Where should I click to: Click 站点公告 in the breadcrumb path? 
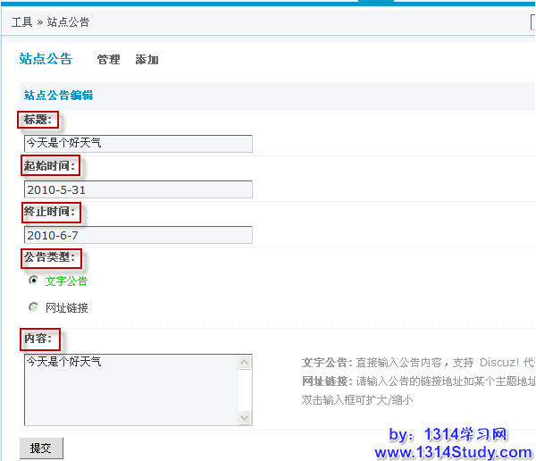tap(68, 21)
